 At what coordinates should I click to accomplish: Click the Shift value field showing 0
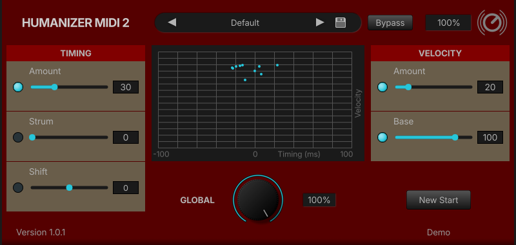[x=126, y=188]
